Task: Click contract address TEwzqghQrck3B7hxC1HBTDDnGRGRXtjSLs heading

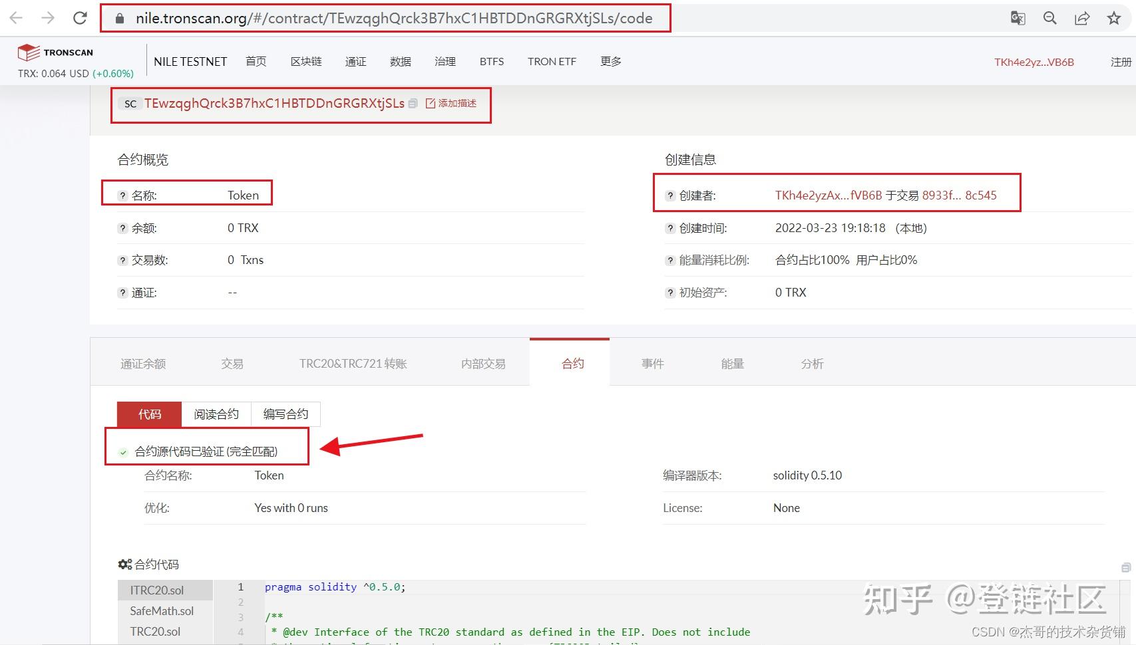Action: click(274, 103)
